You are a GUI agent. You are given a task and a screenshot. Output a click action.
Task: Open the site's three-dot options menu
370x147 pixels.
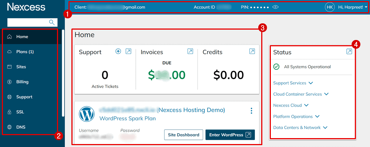click(252, 111)
